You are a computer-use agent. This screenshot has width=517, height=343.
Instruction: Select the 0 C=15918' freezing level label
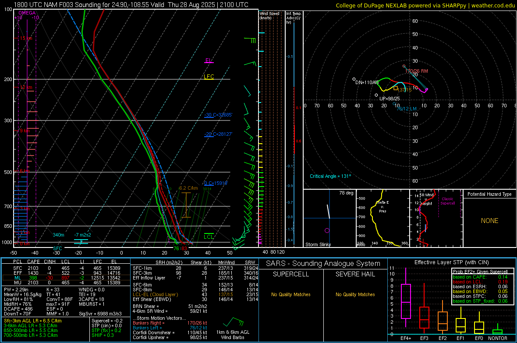(216, 183)
